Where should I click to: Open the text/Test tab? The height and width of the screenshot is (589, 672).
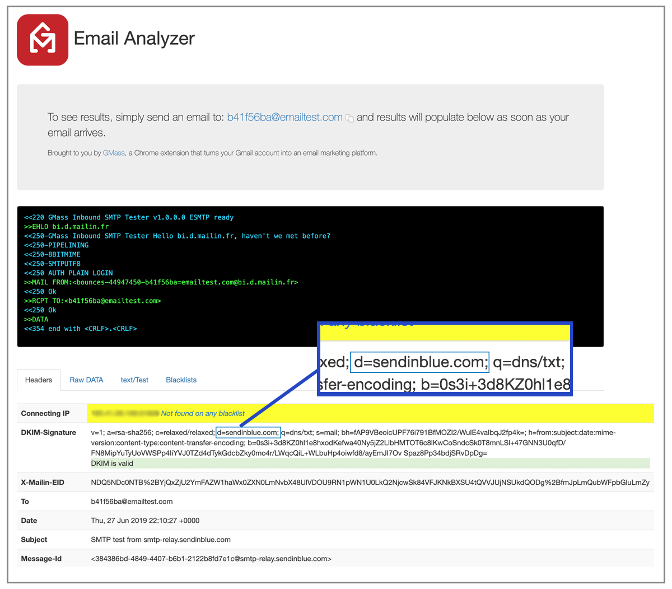(x=134, y=380)
